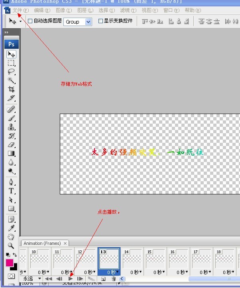Viewport: 240px width, 288px height.
Task: Close the Animation (Frames) tab
Action: click(x=65, y=243)
